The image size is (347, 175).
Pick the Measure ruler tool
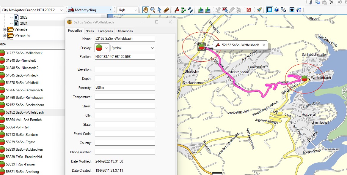pyautogui.click(x=166, y=10)
